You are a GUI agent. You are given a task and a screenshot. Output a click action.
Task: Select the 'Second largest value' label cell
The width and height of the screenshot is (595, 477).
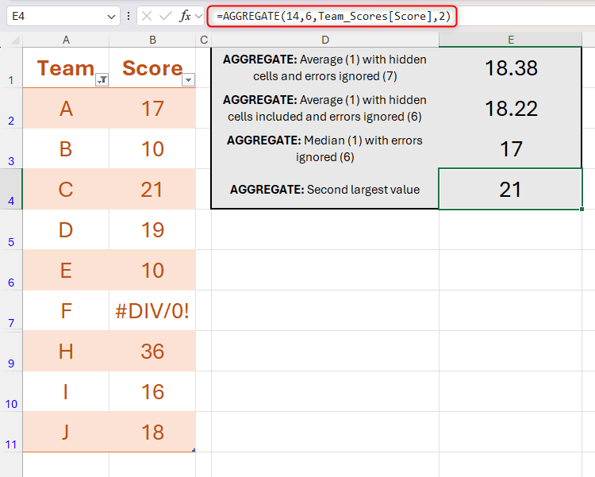pyautogui.click(x=325, y=189)
